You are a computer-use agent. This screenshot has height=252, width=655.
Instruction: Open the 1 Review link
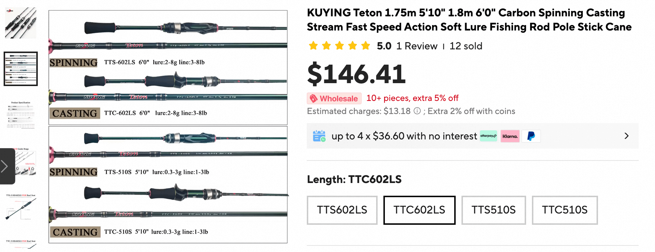click(x=417, y=46)
